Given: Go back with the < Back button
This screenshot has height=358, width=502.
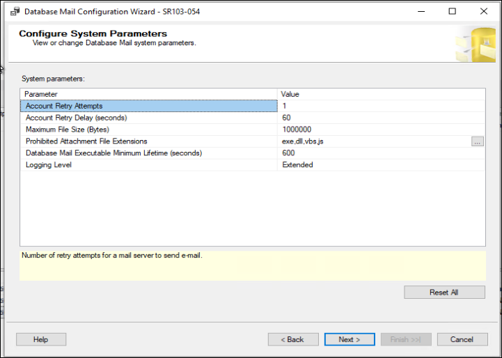Looking at the screenshot, I should pos(293,339).
